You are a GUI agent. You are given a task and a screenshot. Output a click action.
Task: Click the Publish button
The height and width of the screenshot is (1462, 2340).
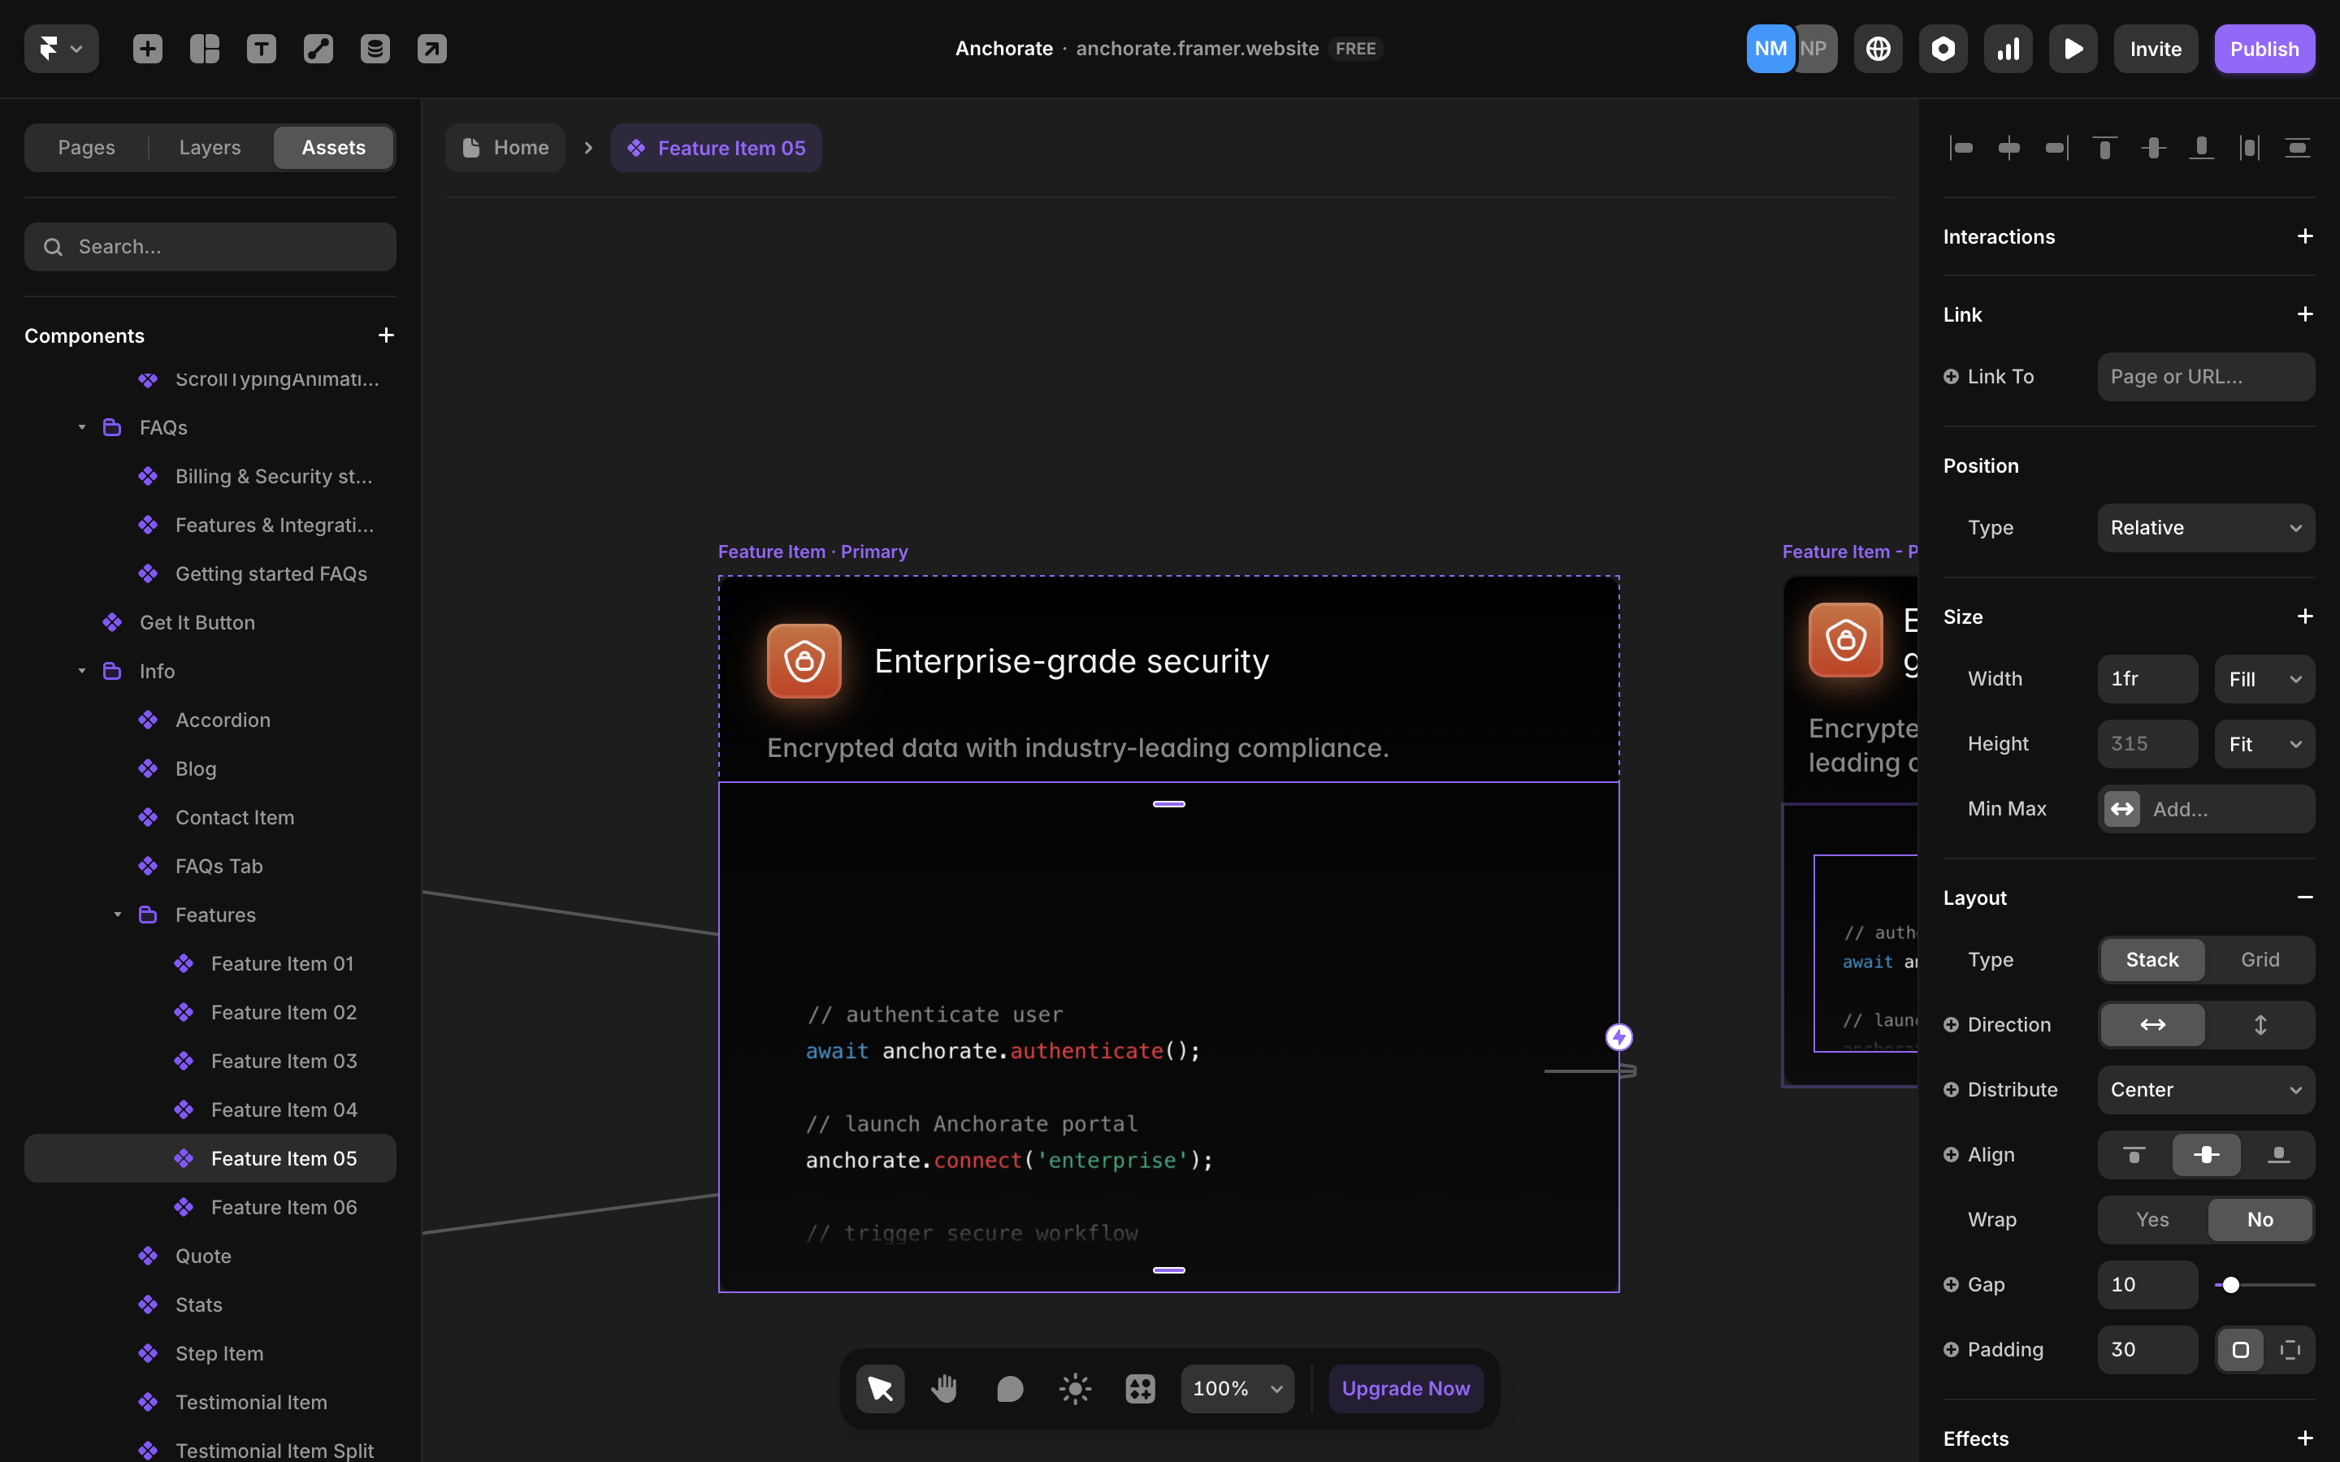[x=2264, y=49]
